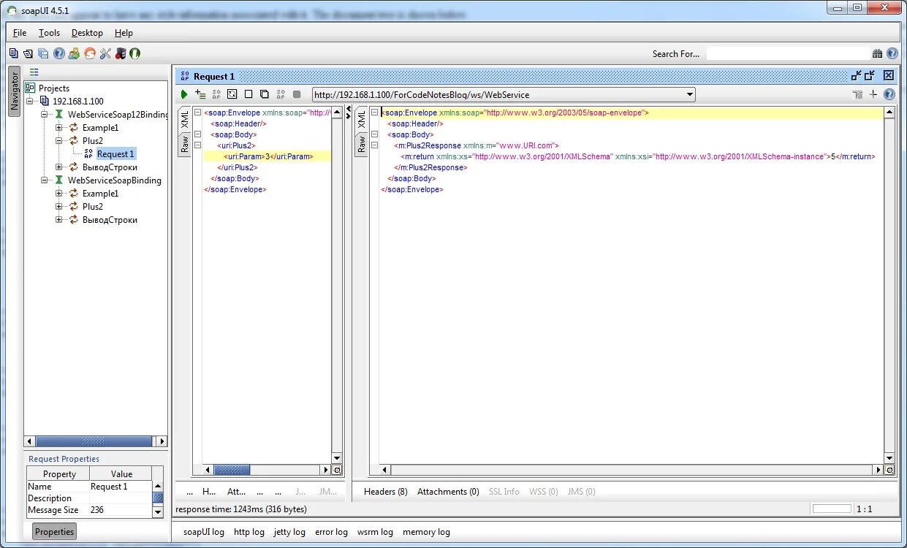Fold the soap:Body element in response XML
Viewport: 907px width, 548px height.
click(375, 134)
